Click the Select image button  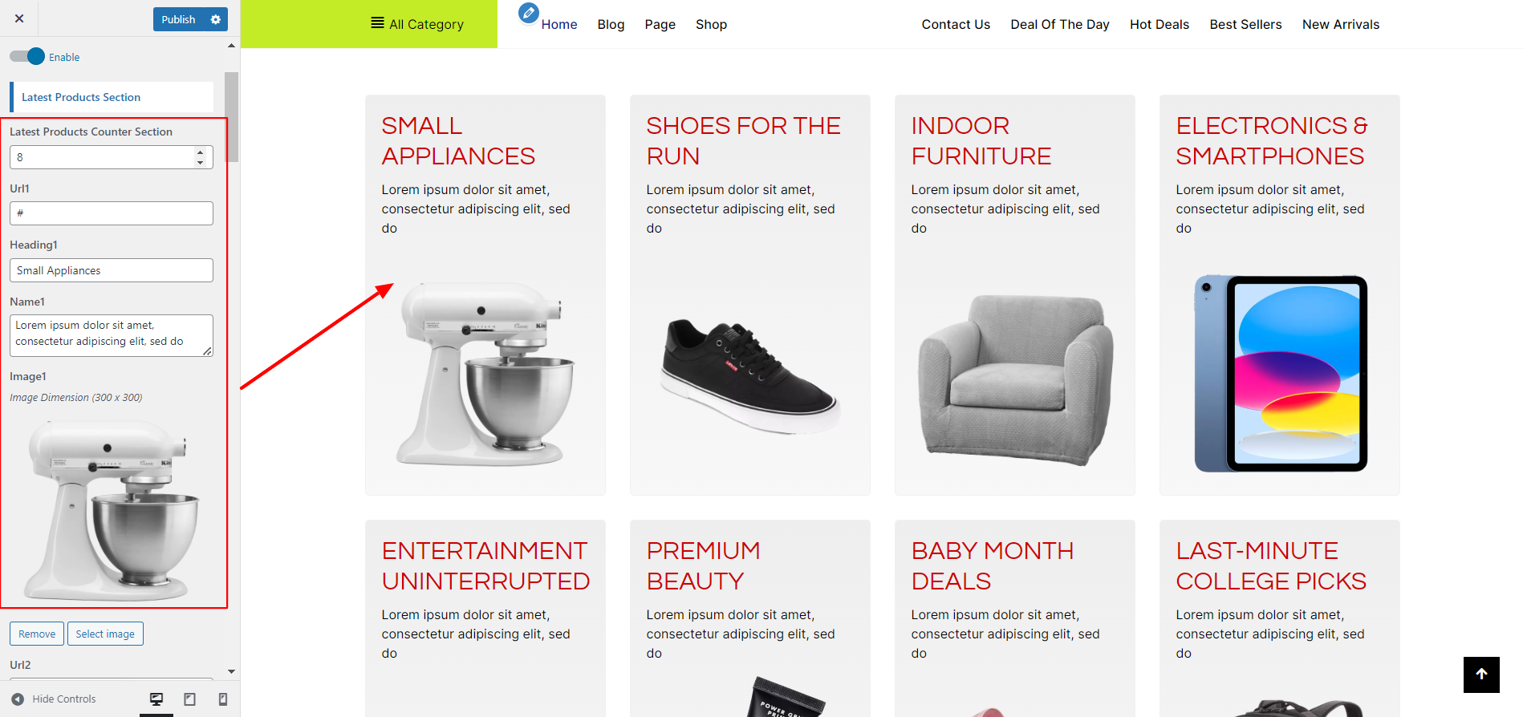click(x=105, y=634)
